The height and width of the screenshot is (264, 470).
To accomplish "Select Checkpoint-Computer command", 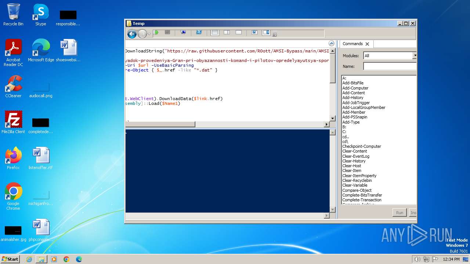I will (x=362, y=146).
